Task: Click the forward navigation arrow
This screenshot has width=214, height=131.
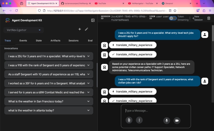Action: pos(10,11)
